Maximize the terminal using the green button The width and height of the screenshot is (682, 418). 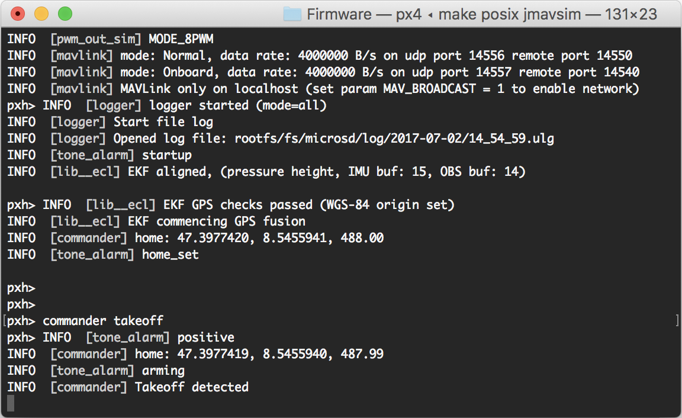(65, 14)
